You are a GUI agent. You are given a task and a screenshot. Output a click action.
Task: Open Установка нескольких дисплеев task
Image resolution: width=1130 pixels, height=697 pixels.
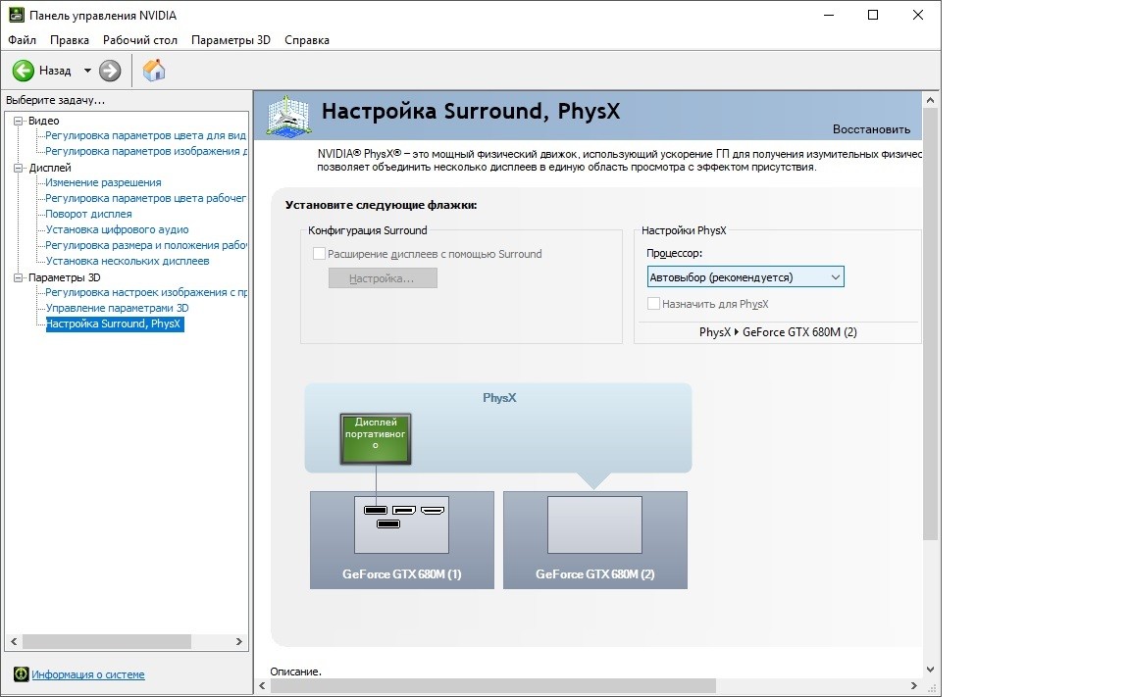[127, 262]
